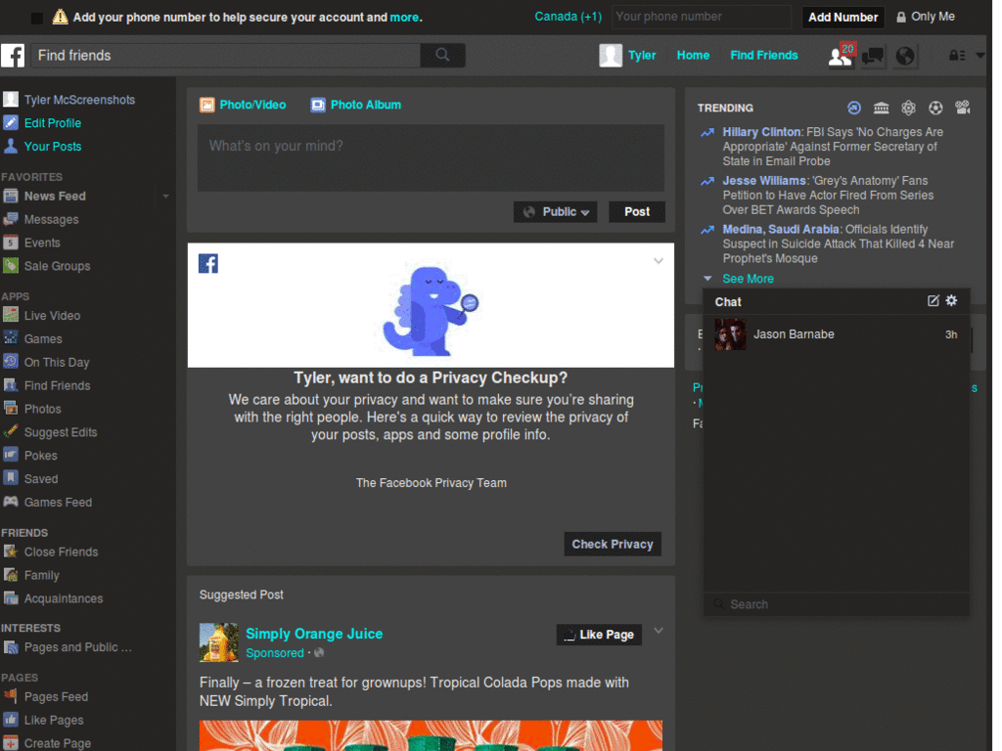Image resolution: width=1002 pixels, height=751 pixels.
Task: Focus the Chat Search field
Action: click(836, 604)
